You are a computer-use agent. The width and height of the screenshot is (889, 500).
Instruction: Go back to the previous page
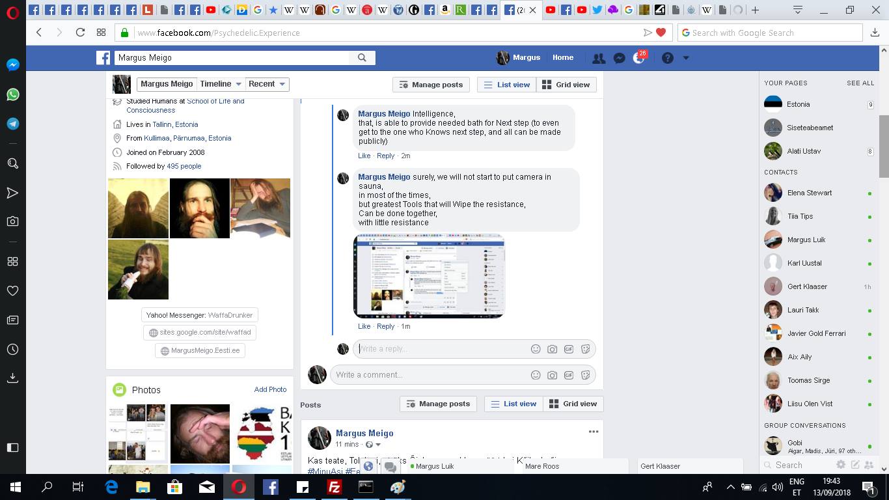click(x=39, y=33)
